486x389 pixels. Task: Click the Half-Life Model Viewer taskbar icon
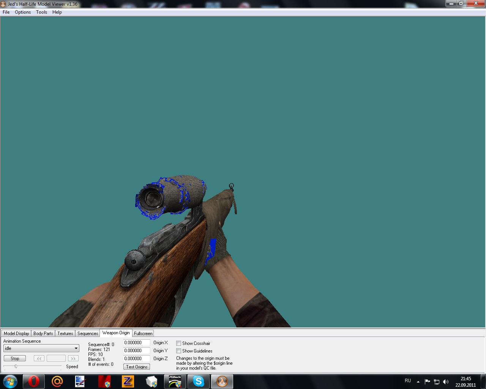[x=222, y=381]
